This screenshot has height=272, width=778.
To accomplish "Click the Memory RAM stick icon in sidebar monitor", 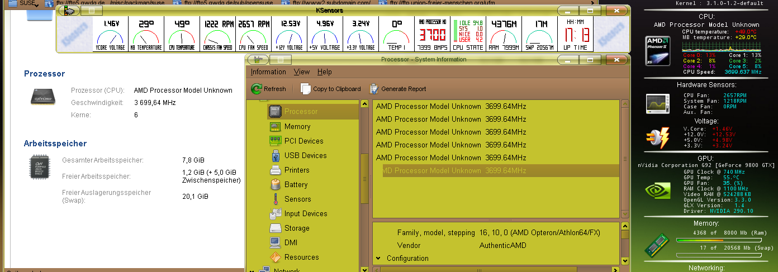I will coord(658,245).
